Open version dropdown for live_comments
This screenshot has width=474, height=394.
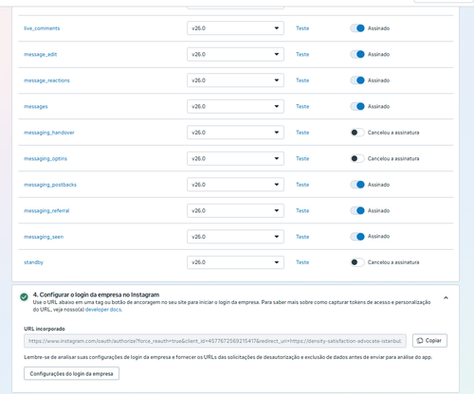pos(235,28)
